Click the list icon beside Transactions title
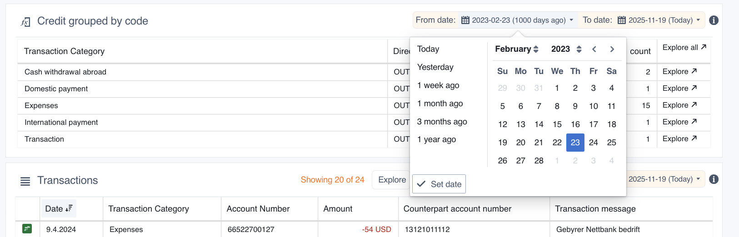 [x=25, y=181]
